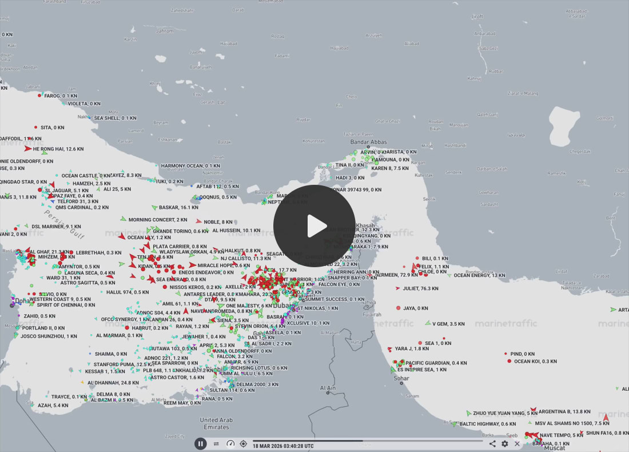This screenshot has width=629, height=452.
Task: Click the large center play button
Action: click(314, 226)
